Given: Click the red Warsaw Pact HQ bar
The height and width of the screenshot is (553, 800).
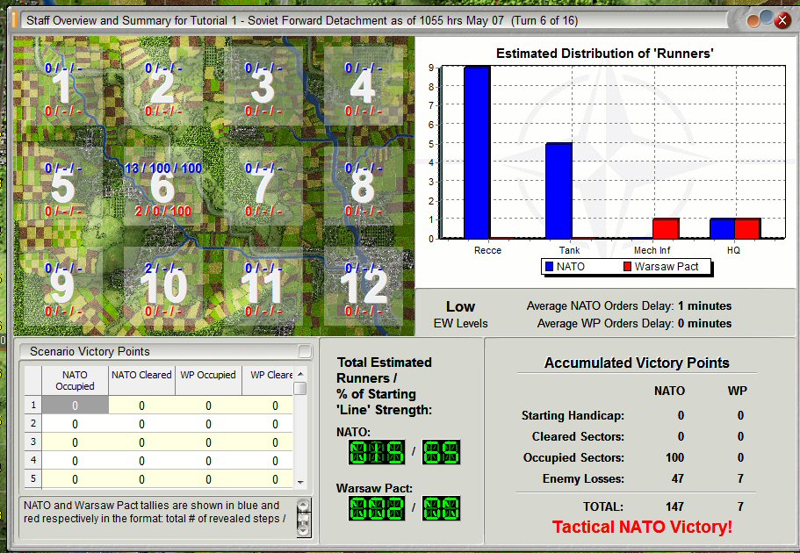Looking at the screenshot, I should coord(748,228).
